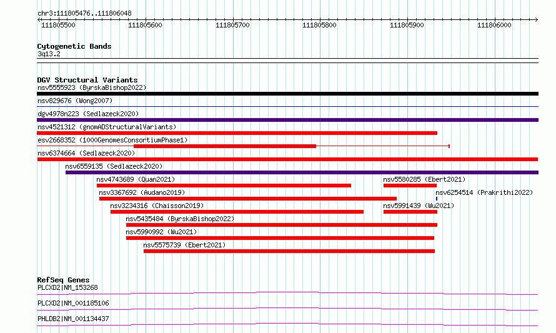The width and height of the screenshot is (556, 333).
Task: Select the red nsv5435484 variant bar
Action: point(282,225)
